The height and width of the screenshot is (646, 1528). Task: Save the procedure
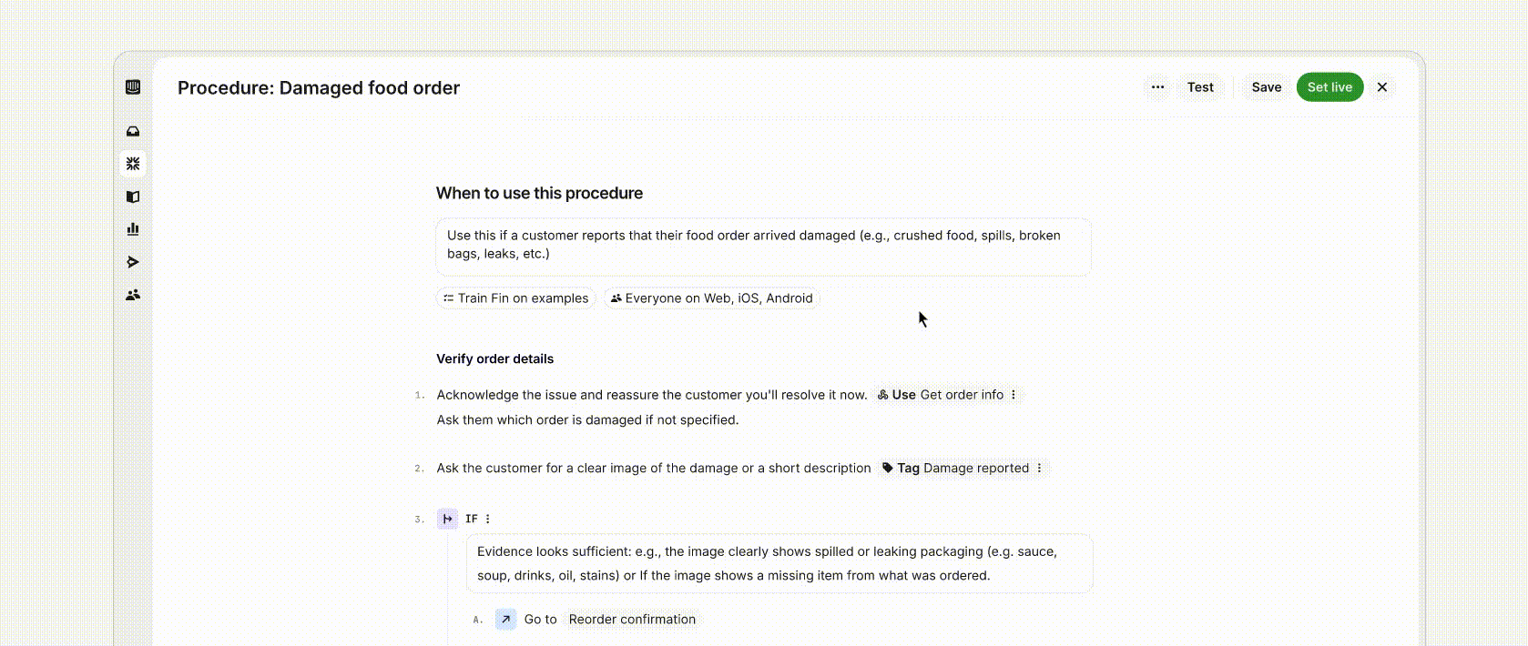point(1266,87)
